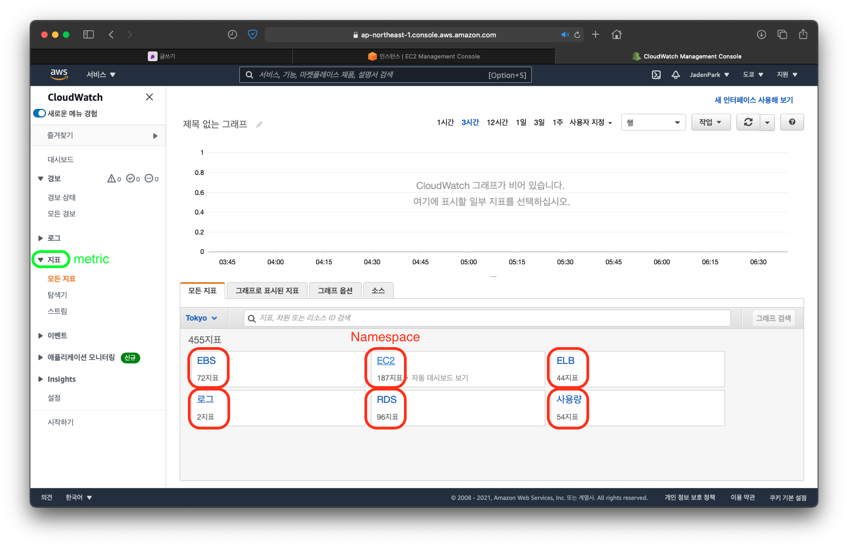Collapse the 경보 section
Image resolution: width=848 pixels, height=547 pixels.
pos(41,179)
